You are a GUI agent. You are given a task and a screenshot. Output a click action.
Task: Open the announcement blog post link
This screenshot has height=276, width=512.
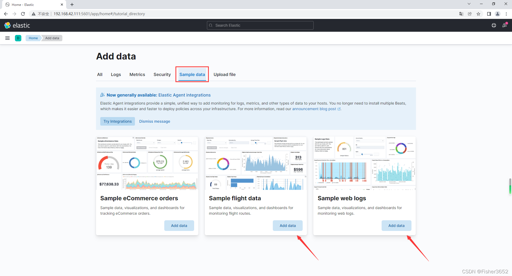pyautogui.click(x=316, y=109)
